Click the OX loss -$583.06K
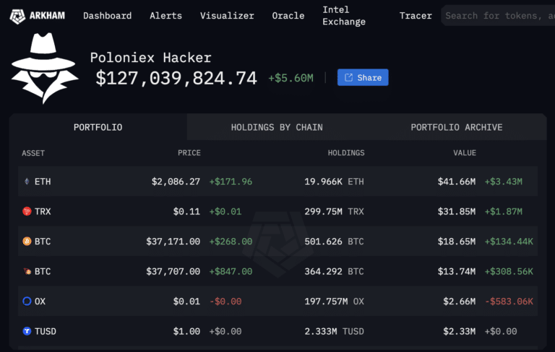Viewport: 555px width, 352px height. pos(509,302)
